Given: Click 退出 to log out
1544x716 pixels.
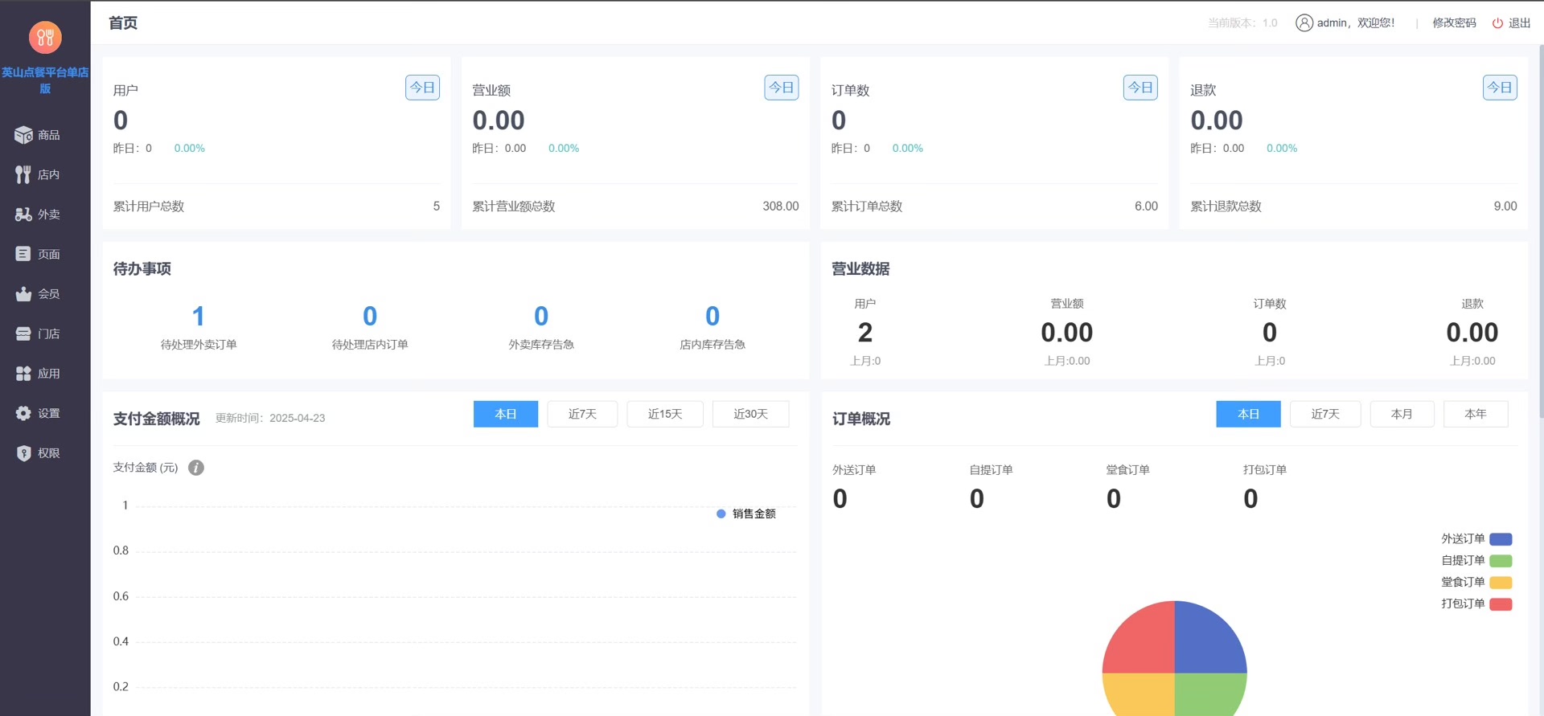Looking at the screenshot, I should pyautogui.click(x=1512, y=23).
